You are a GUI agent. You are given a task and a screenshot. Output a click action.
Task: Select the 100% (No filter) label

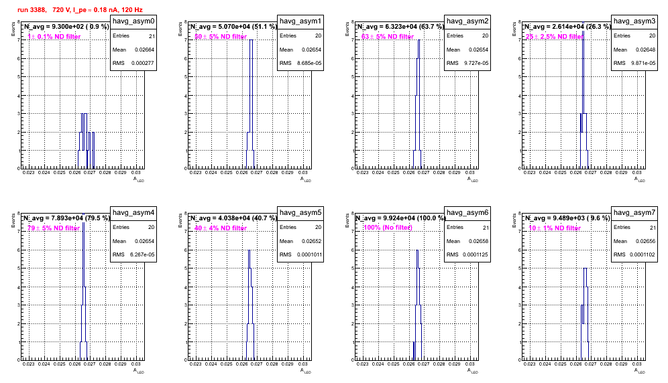click(x=388, y=227)
